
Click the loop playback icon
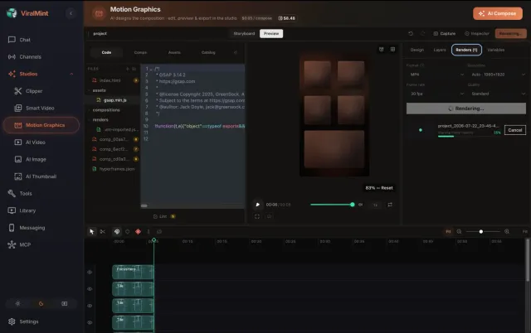coord(390,205)
